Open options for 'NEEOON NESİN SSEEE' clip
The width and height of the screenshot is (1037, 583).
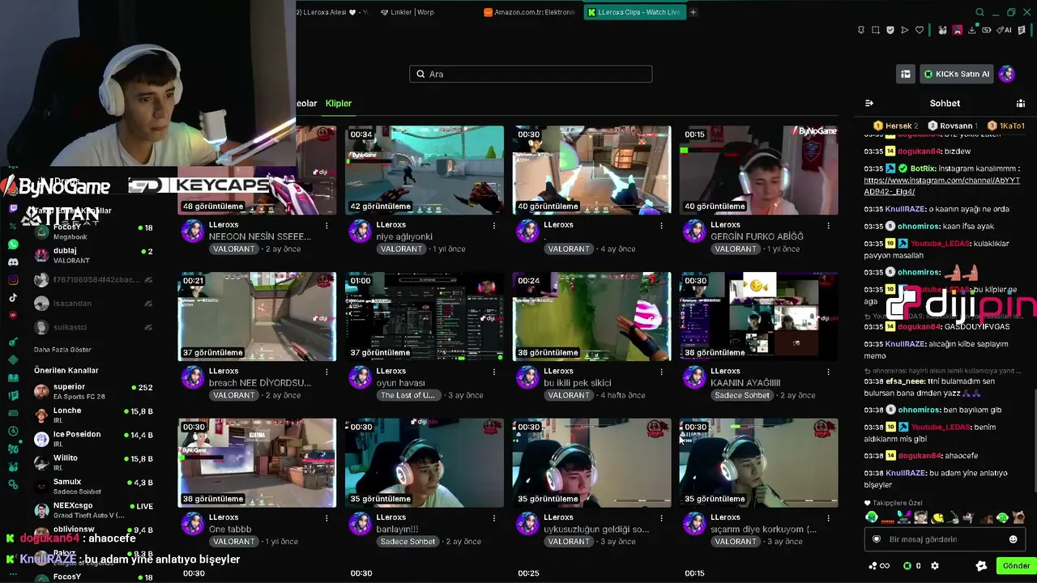point(326,225)
